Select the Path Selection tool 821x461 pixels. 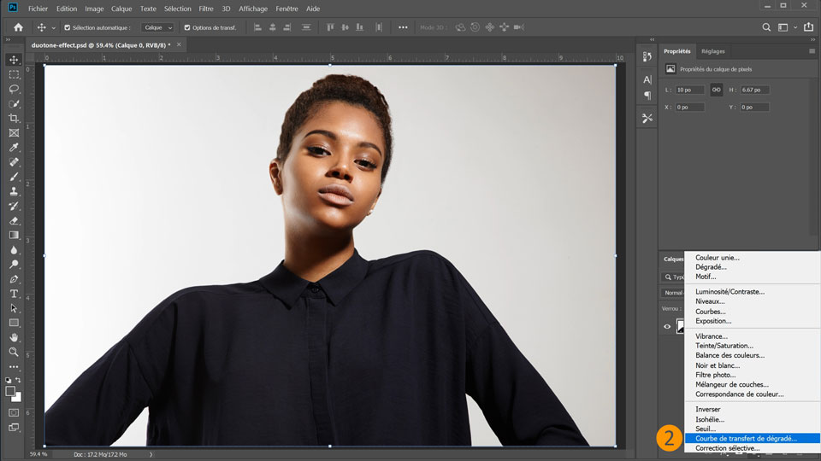click(x=15, y=308)
